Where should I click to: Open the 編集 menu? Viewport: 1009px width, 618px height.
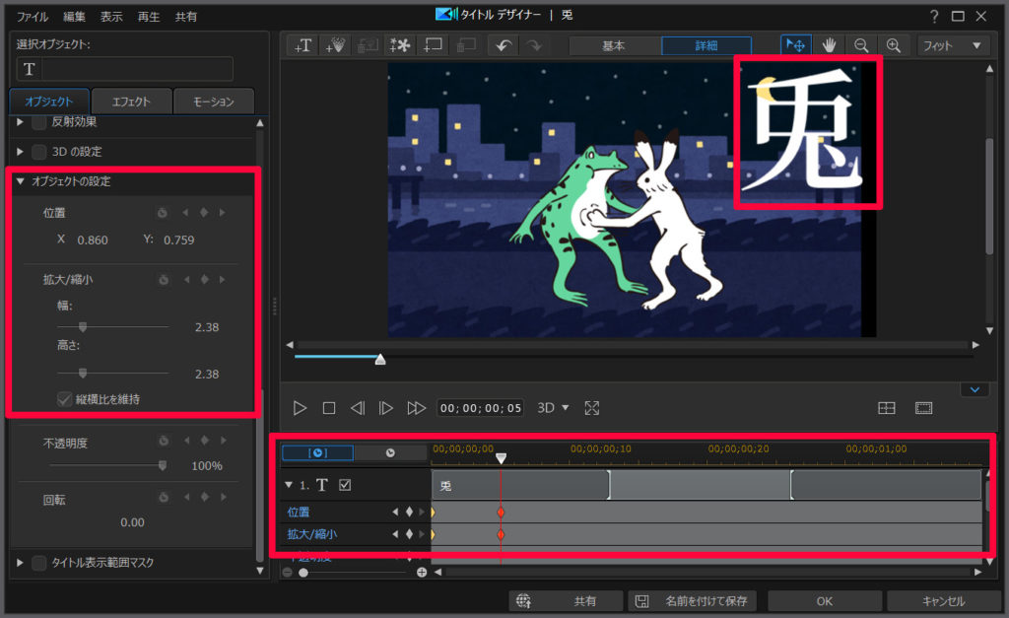coord(74,17)
